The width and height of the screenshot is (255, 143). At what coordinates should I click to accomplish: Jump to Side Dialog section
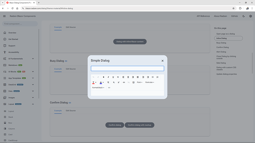tap(221, 63)
